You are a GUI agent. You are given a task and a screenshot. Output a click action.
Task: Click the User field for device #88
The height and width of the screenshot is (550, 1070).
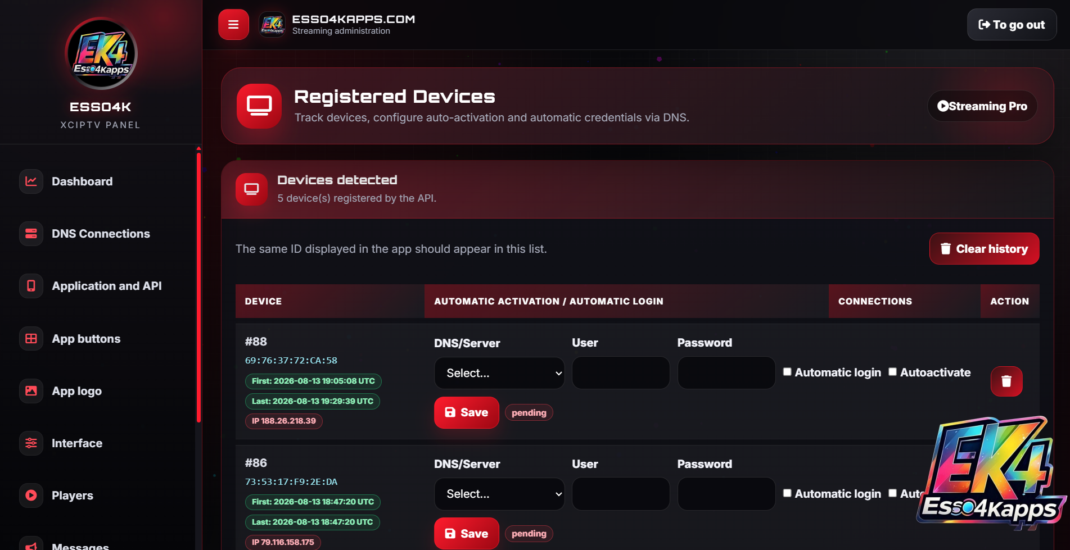click(x=621, y=373)
